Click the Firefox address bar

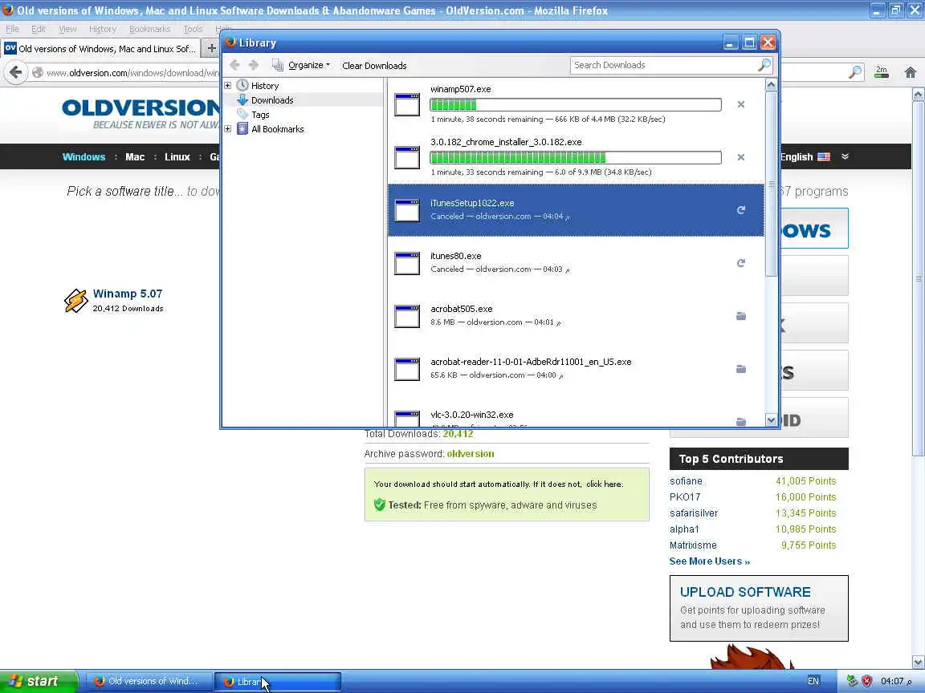132,72
